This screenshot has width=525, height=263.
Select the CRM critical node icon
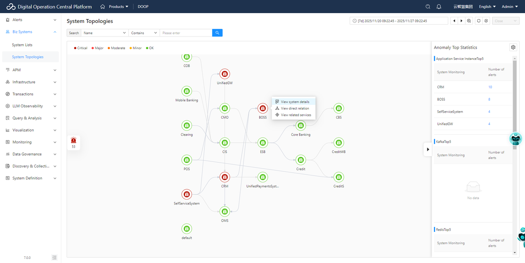click(x=224, y=177)
